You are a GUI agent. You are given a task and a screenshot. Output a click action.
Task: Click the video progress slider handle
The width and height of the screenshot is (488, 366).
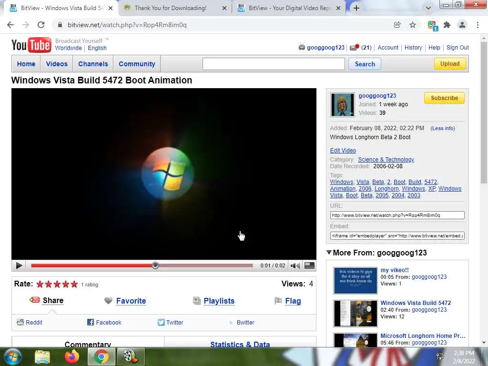[x=155, y=265]
